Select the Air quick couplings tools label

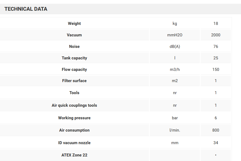[x=74, y=105]
